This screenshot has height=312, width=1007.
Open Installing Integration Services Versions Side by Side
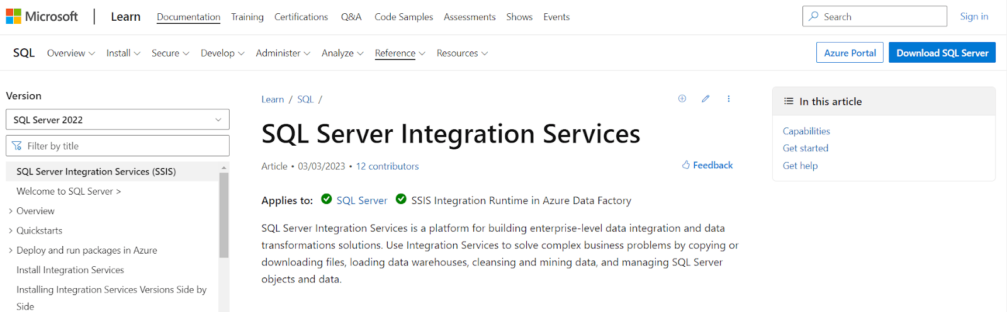111,298
